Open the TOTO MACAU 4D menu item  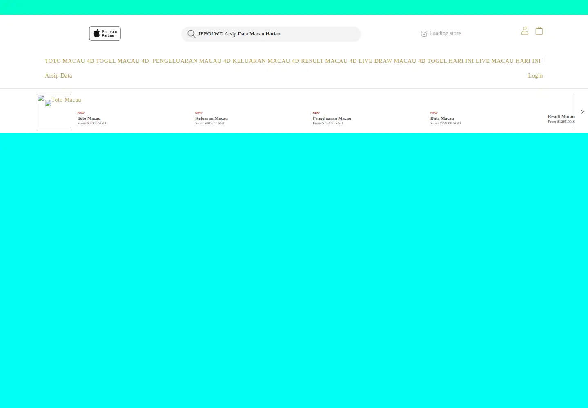pyautogui.click(x=69, y=61)
